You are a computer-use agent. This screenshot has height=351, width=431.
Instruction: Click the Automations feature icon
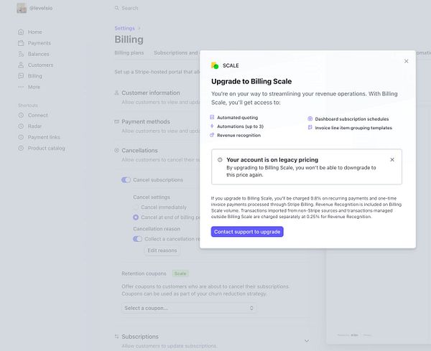click(x=212, y=126)
